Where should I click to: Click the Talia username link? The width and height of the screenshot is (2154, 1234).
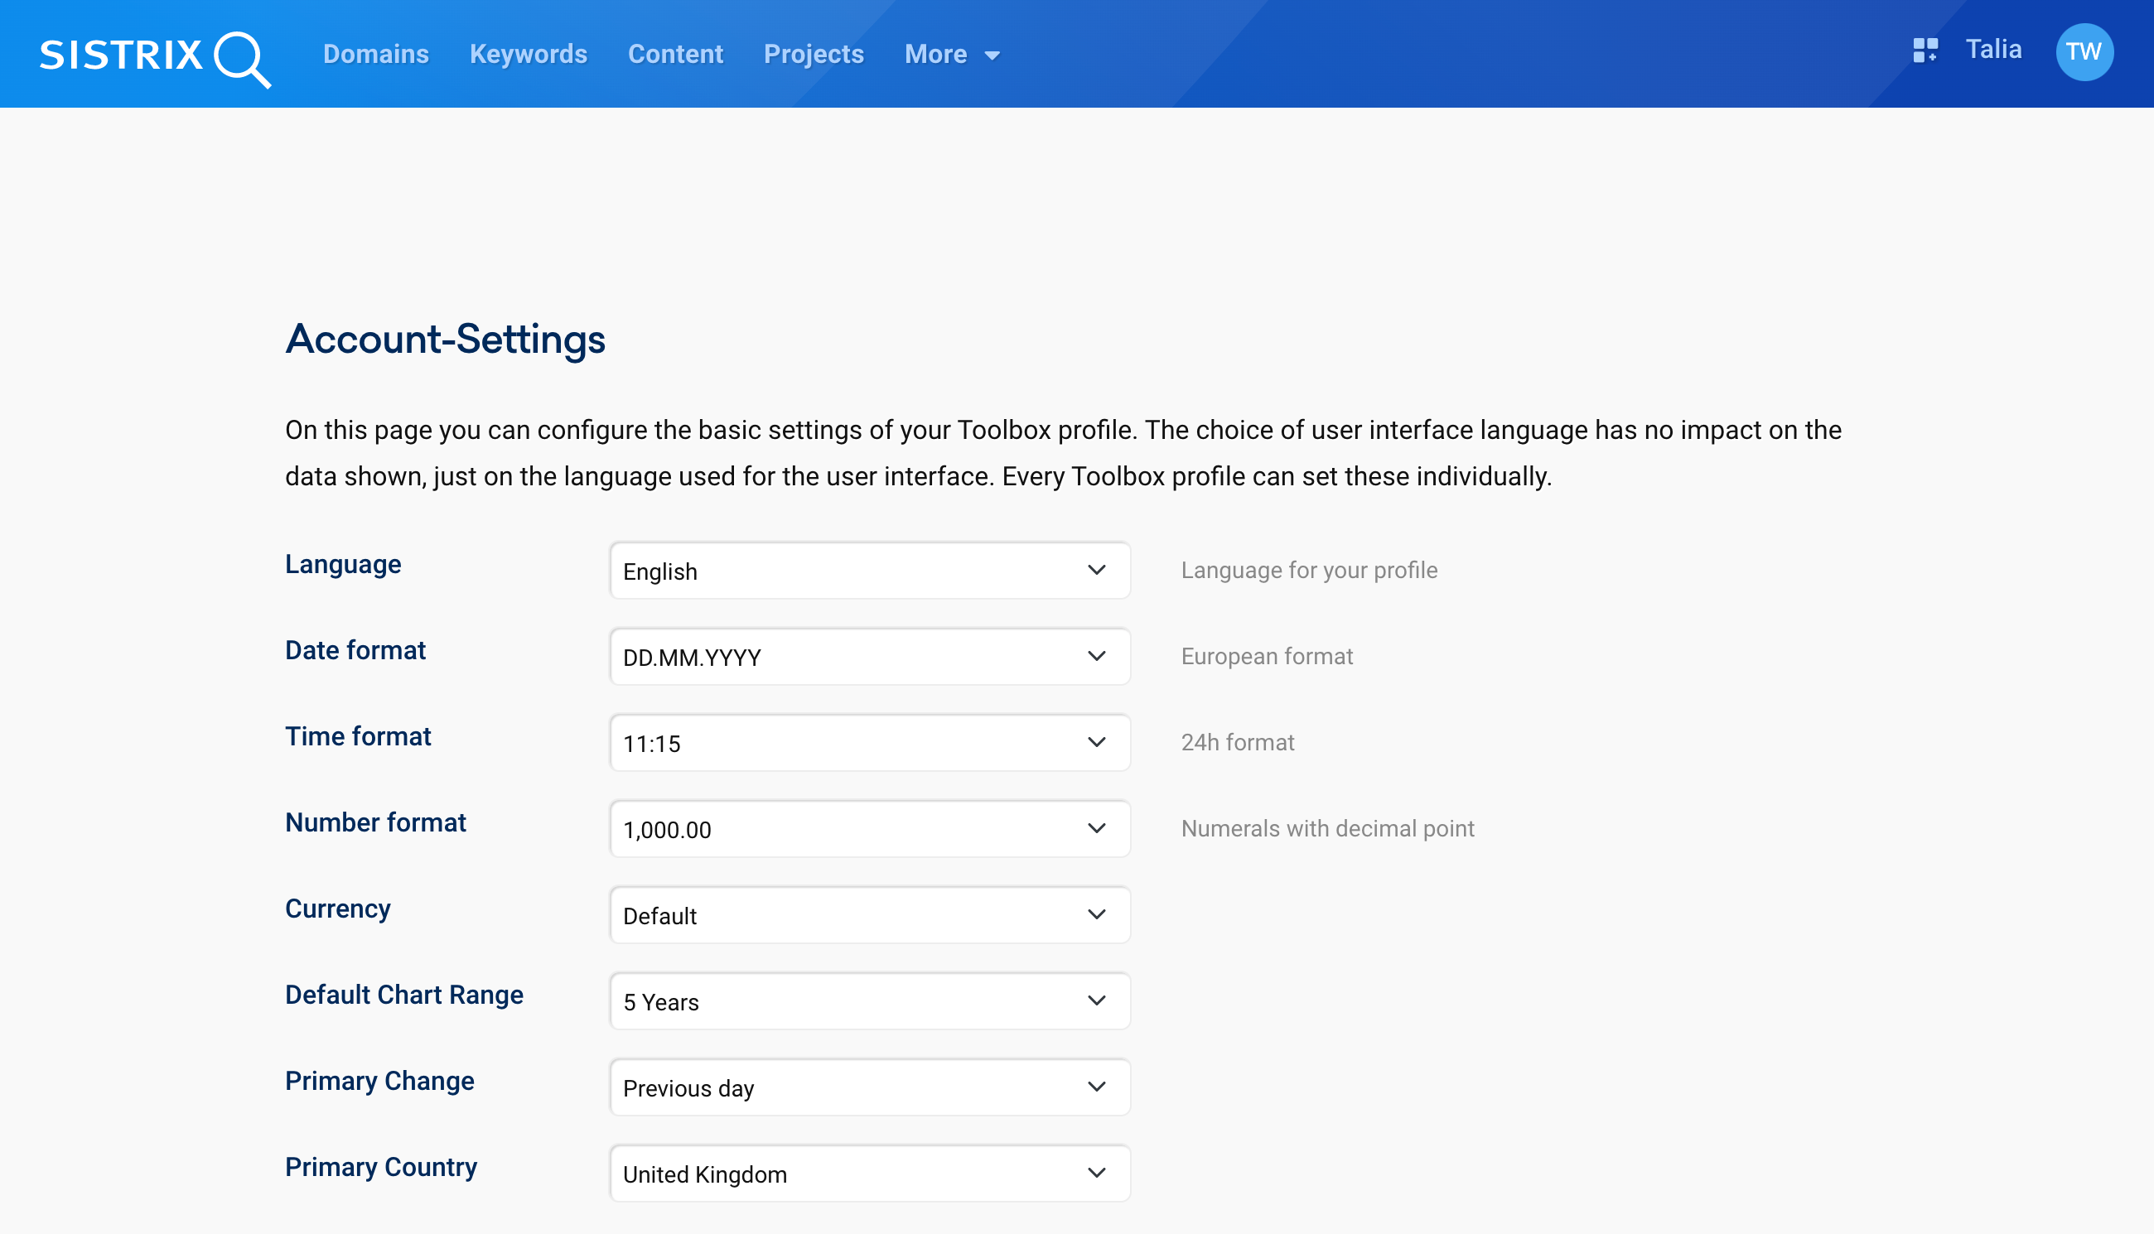(x=1994, y=50)
